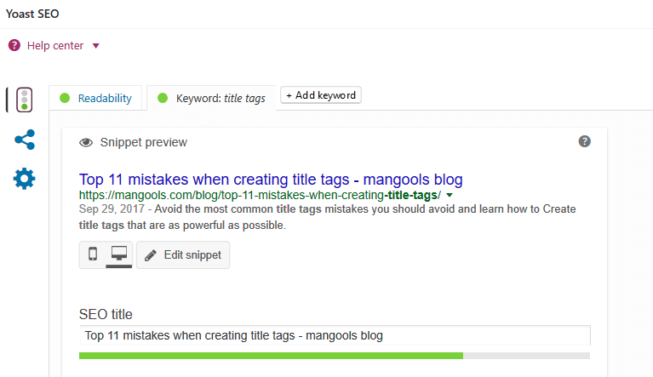The width and height of the screenshot is (653, 377).
Task: Select the Keyword: title tags tab
Action: (x=220, y=99)
